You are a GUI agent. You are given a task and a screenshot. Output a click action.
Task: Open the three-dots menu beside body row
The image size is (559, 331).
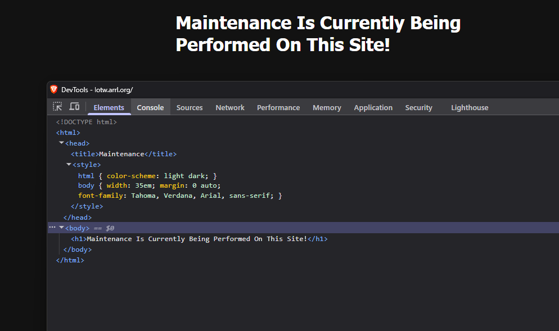[x=52, y=228]
